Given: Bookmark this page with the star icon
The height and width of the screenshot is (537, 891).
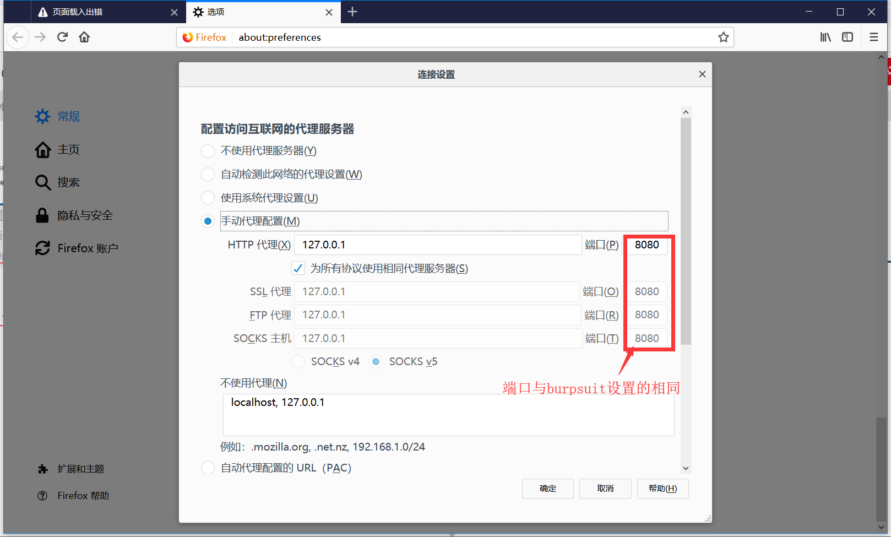Looking at the screenshot, I should click(723, 37).
